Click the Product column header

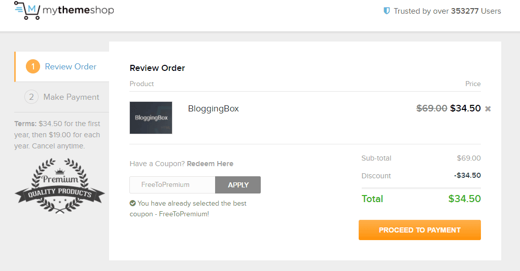click(x=142, y=84)
